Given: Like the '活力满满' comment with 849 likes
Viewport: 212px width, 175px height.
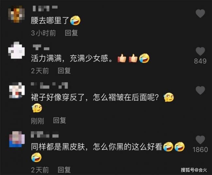Looking at the screenshot, I should [x=200, y=52].
